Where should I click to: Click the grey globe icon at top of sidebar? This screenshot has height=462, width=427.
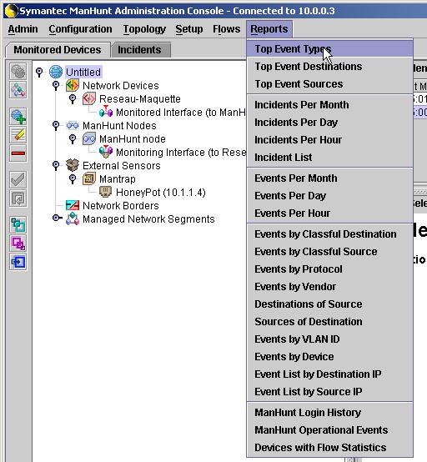18,72
